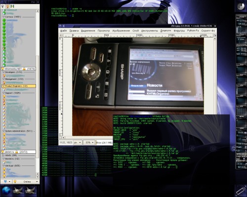Open the 33% zoom dropdown in GIMP
Viewport: 247px width, 197px height.
tap(89, 142)
